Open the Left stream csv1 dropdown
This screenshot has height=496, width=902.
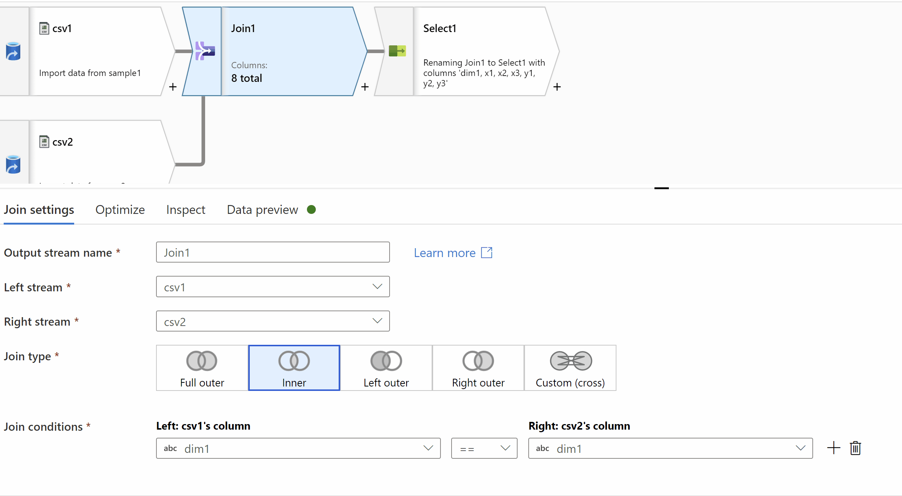coord(273,287)
